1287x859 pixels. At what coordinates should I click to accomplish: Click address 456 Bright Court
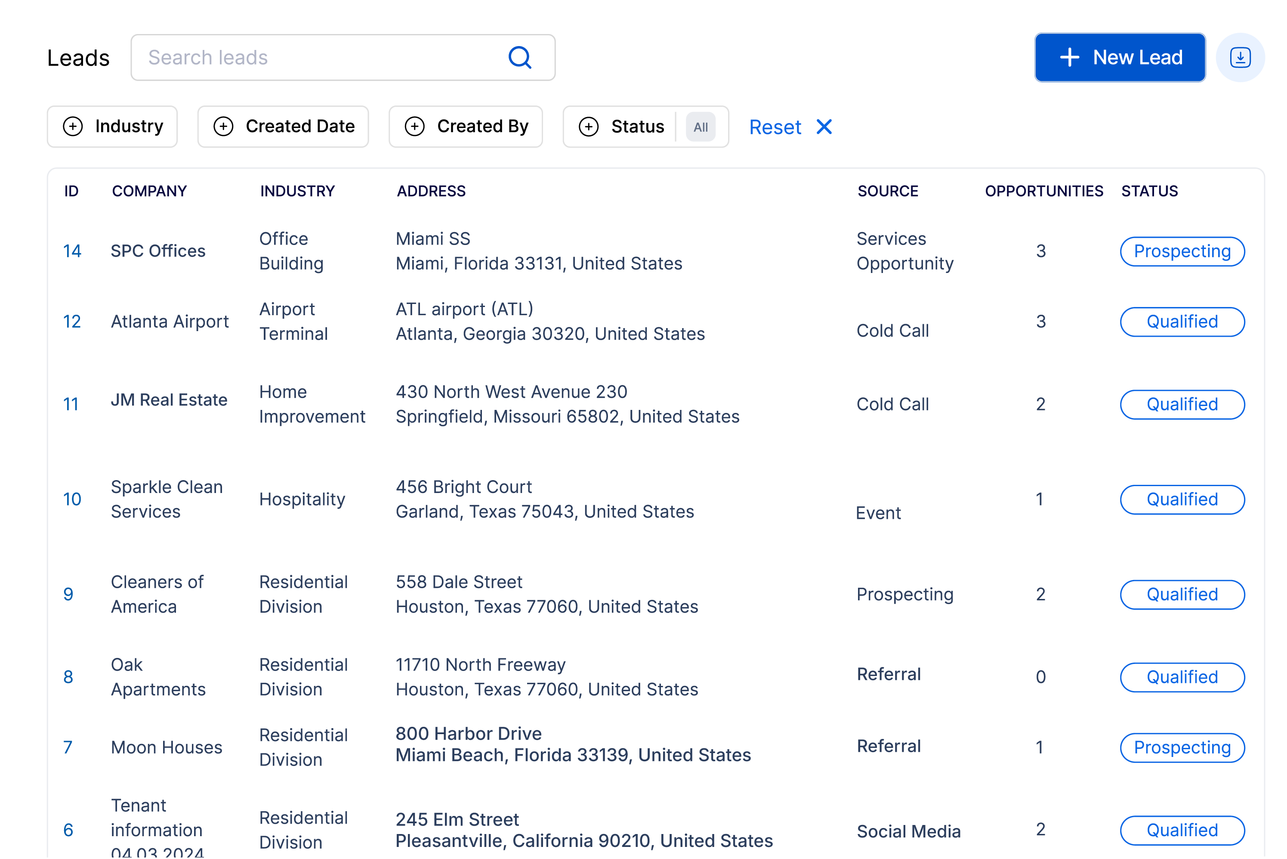pos(464,487)
